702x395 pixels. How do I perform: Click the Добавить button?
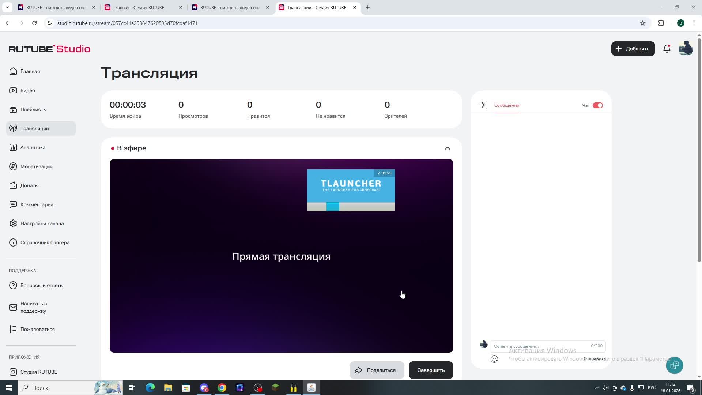click(x=633, y=49)
